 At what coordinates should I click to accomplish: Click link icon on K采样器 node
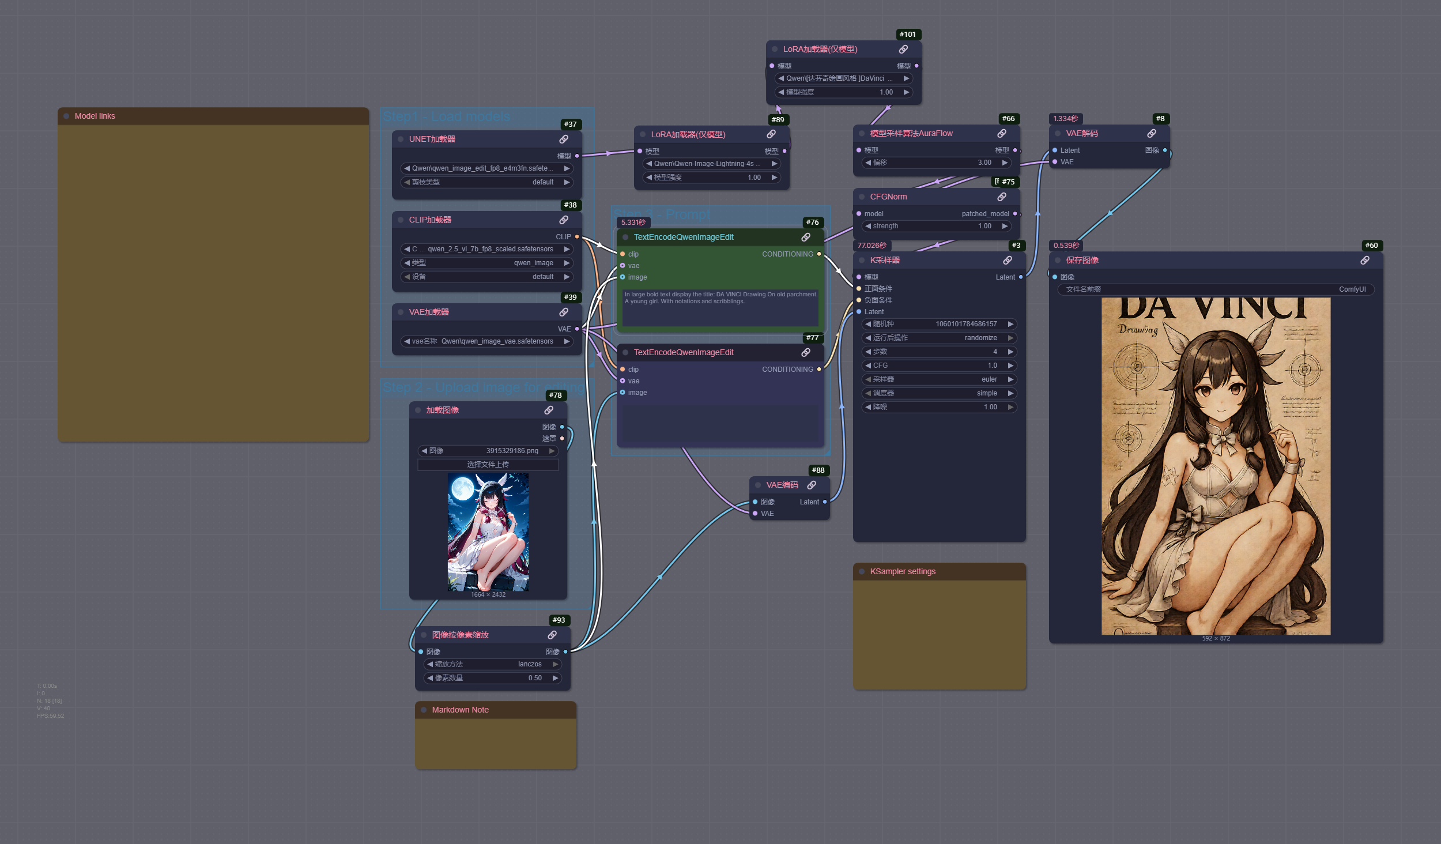1008,260
